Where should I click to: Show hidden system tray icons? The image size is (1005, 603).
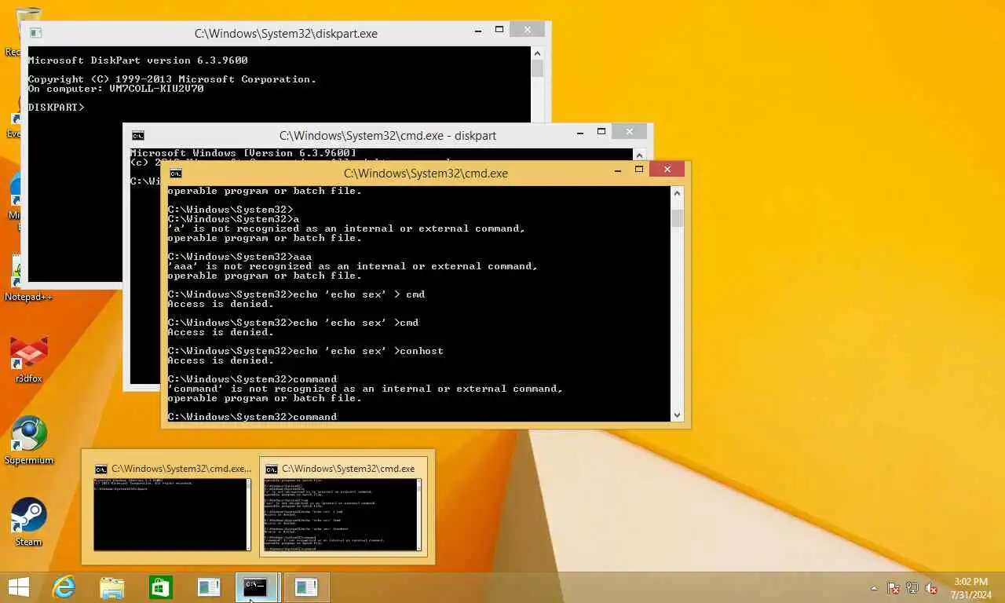click(x=874, y=588)
